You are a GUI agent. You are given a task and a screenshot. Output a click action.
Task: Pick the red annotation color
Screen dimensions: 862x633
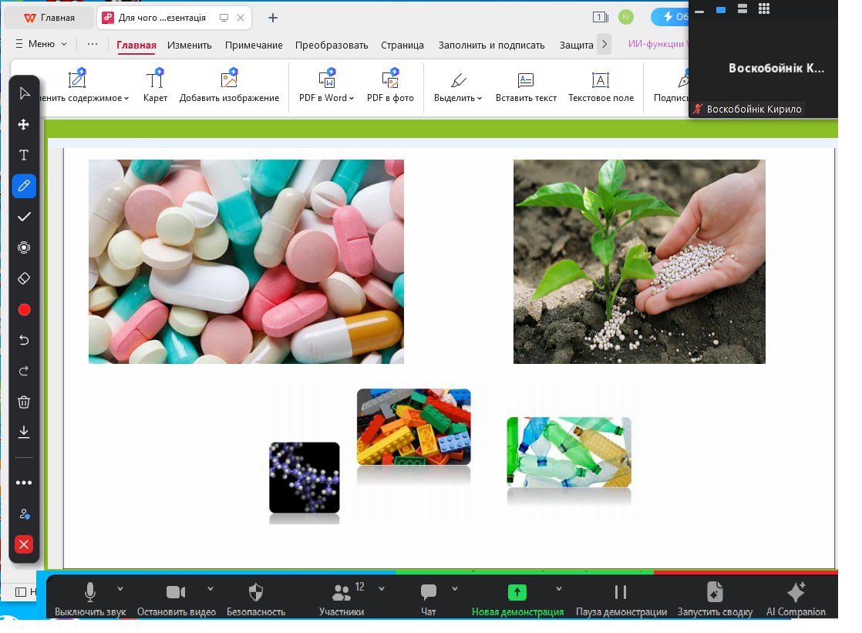point(24,310)
